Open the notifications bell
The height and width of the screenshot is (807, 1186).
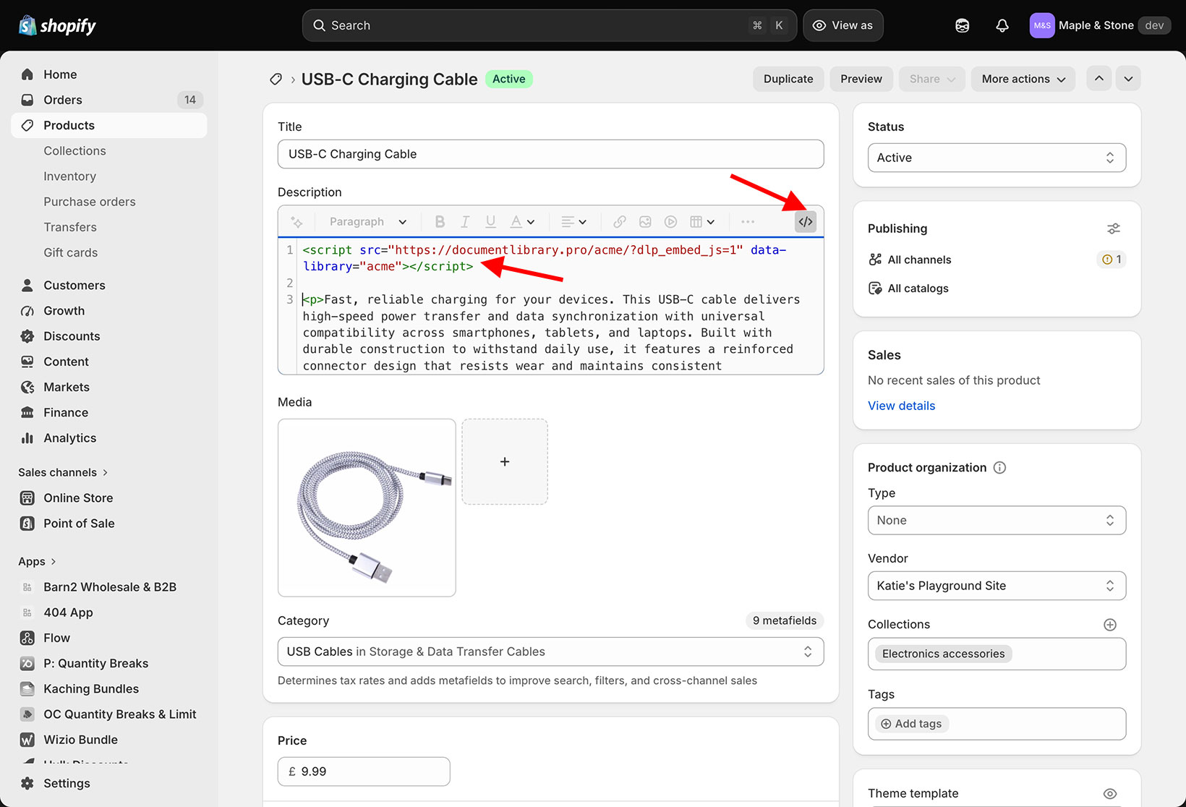coord(1002,25)
